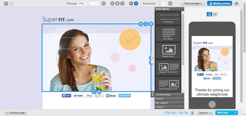
Task: Expand the My snippets section
Action: click(169, 103)
